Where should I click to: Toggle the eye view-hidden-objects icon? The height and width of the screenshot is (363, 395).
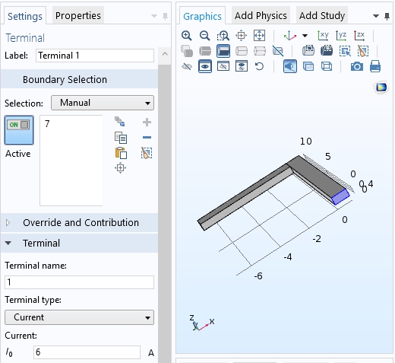[205, 66]
